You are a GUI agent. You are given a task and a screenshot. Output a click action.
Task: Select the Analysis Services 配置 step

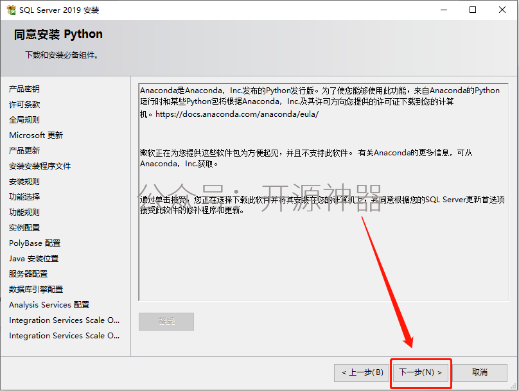pyautogui.click(x=49, y=305)
